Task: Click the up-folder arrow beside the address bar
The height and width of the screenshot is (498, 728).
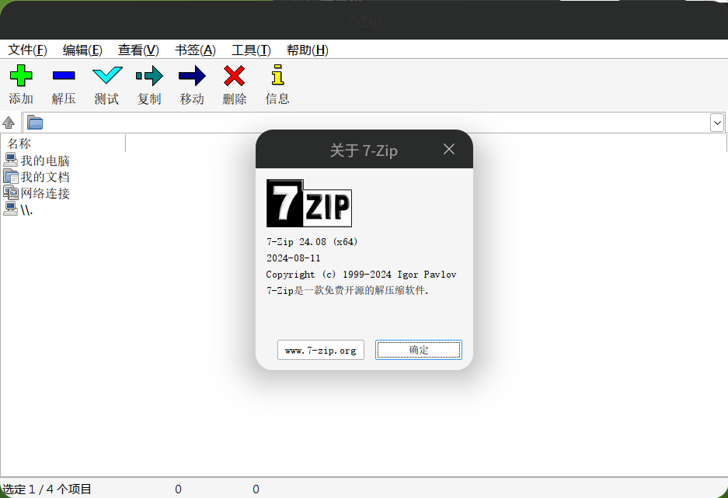Action: tap(9, 123)
